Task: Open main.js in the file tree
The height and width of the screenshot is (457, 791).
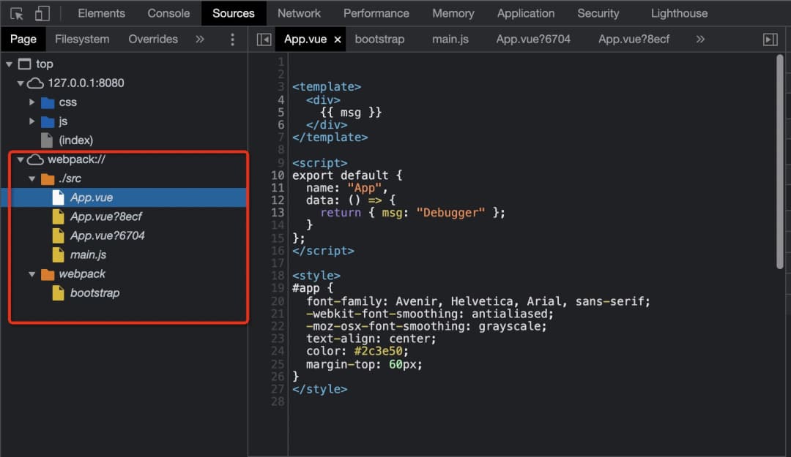Action: pyautogui.click(x=88, y=254)
